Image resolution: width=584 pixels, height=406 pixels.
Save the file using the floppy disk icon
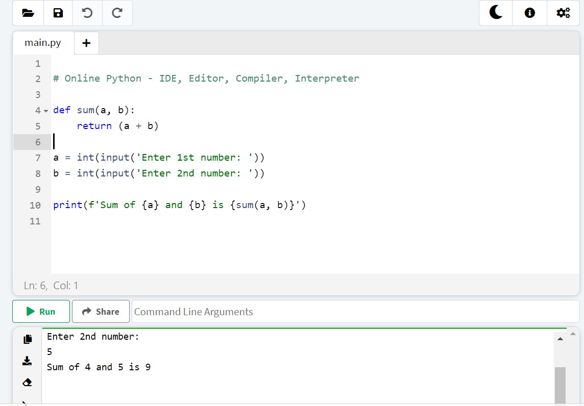click(x=58, y=13)
